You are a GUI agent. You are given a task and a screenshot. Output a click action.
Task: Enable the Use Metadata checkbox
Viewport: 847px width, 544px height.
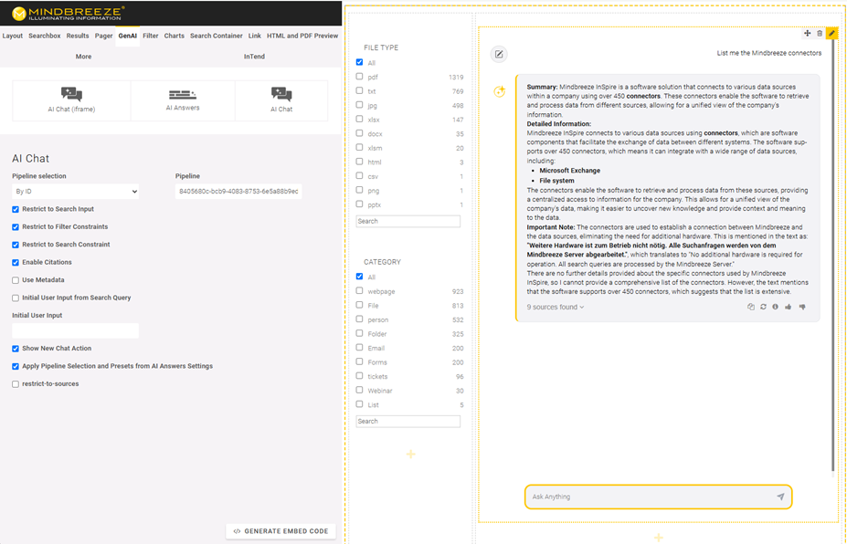click(x=16, y=280)
